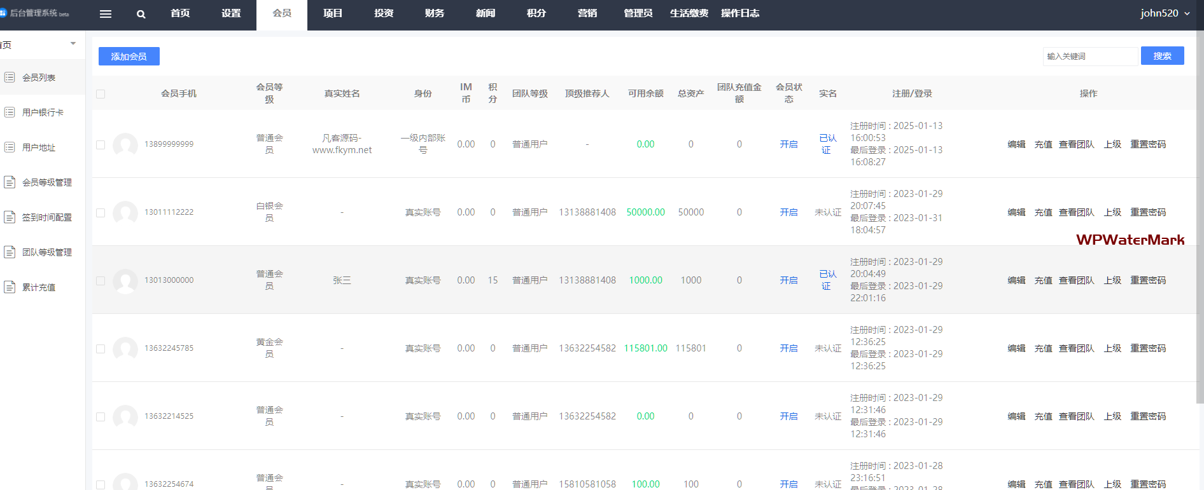This screenshot has height=490, width=1204.
Task: Click 重置密码 for member 13013000000
Action: (x=1148, y=280)
